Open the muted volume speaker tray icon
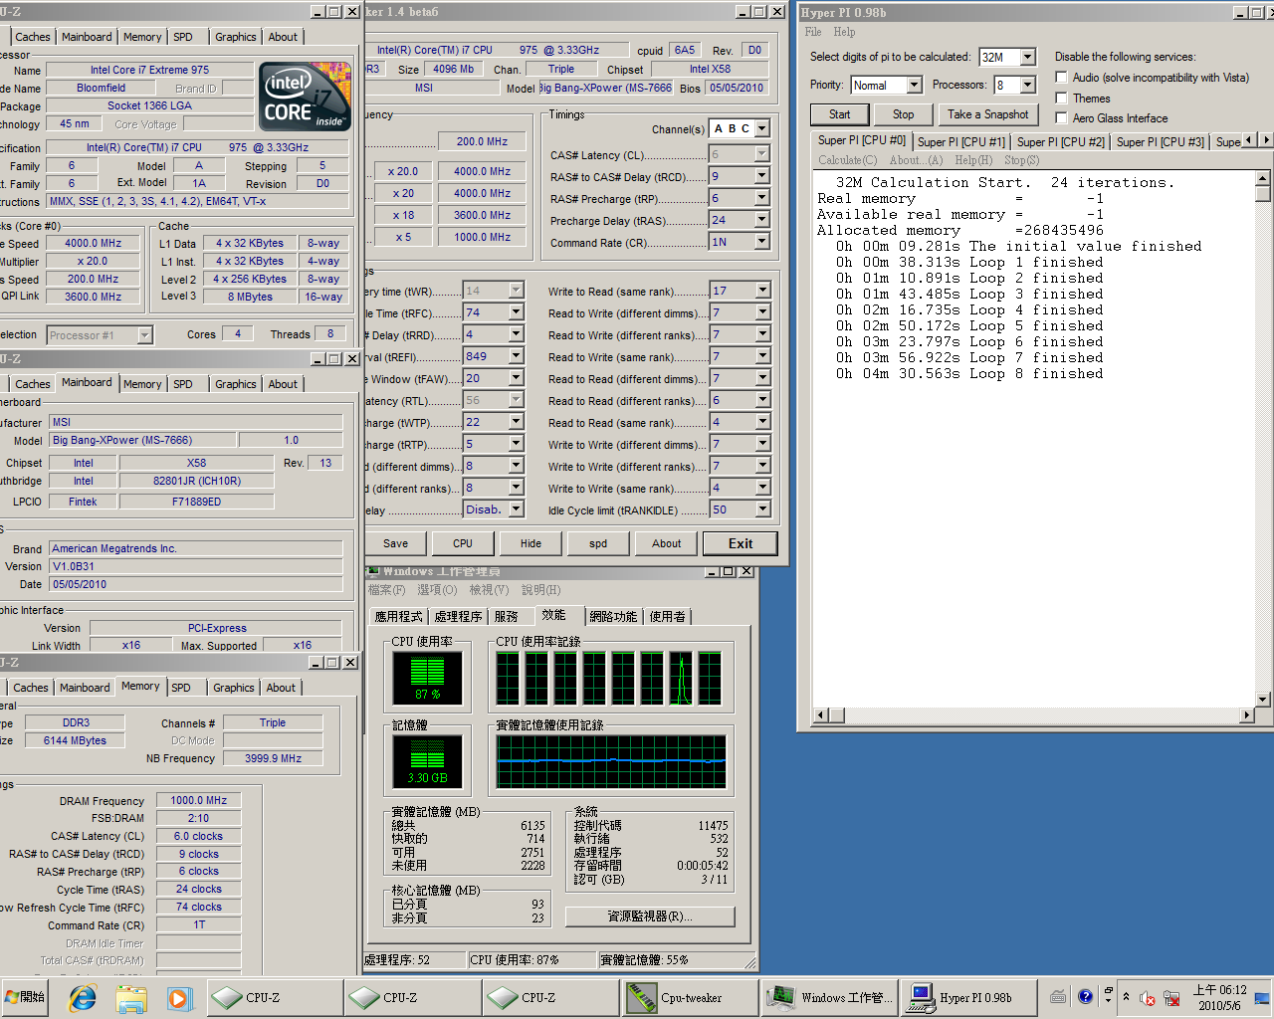The height and width of the screenshot is (1019, 1274). [1148, 998]
